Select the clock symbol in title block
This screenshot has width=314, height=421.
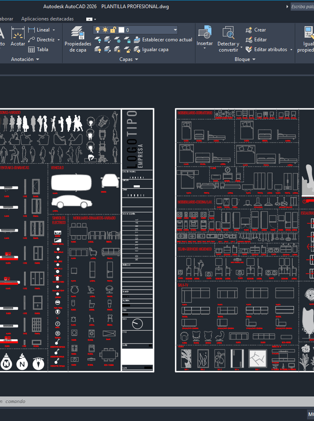point(137,324)
